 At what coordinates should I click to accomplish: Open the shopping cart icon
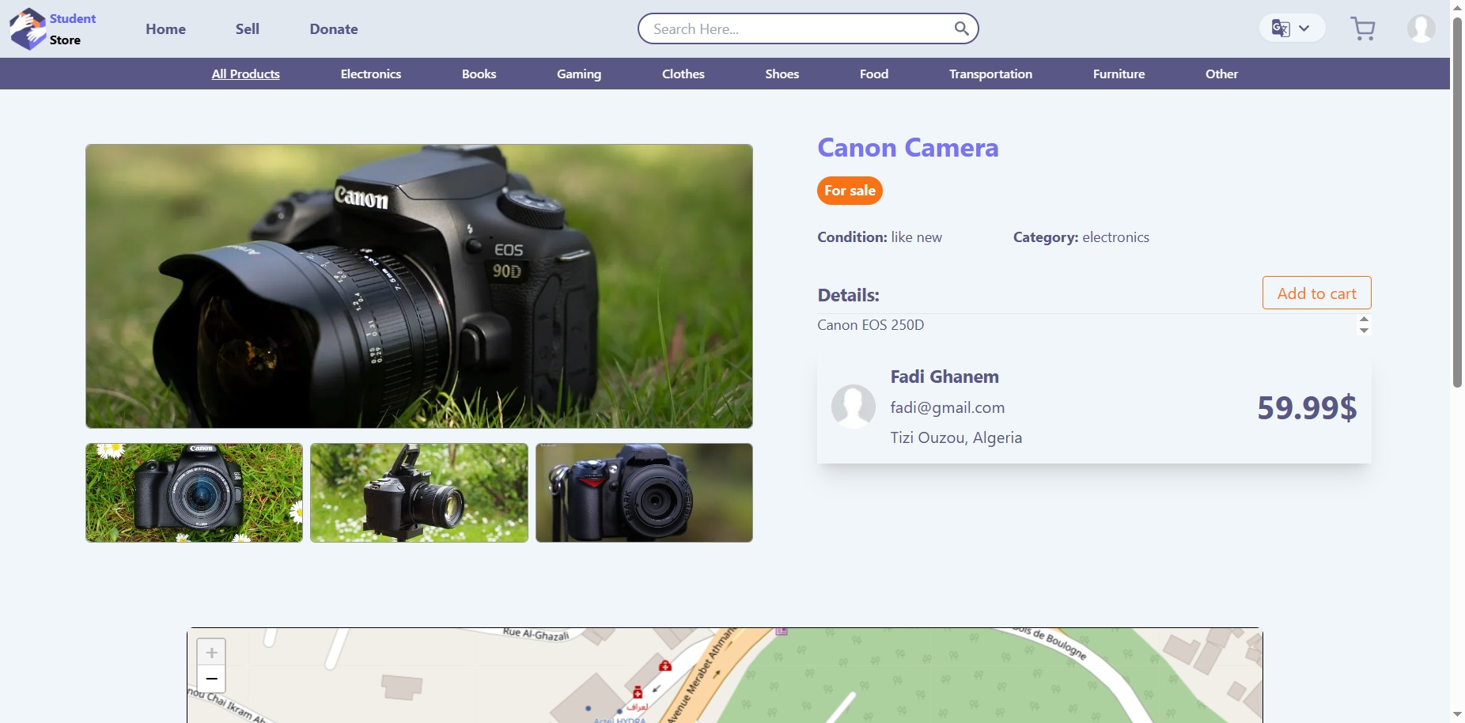1362,29
